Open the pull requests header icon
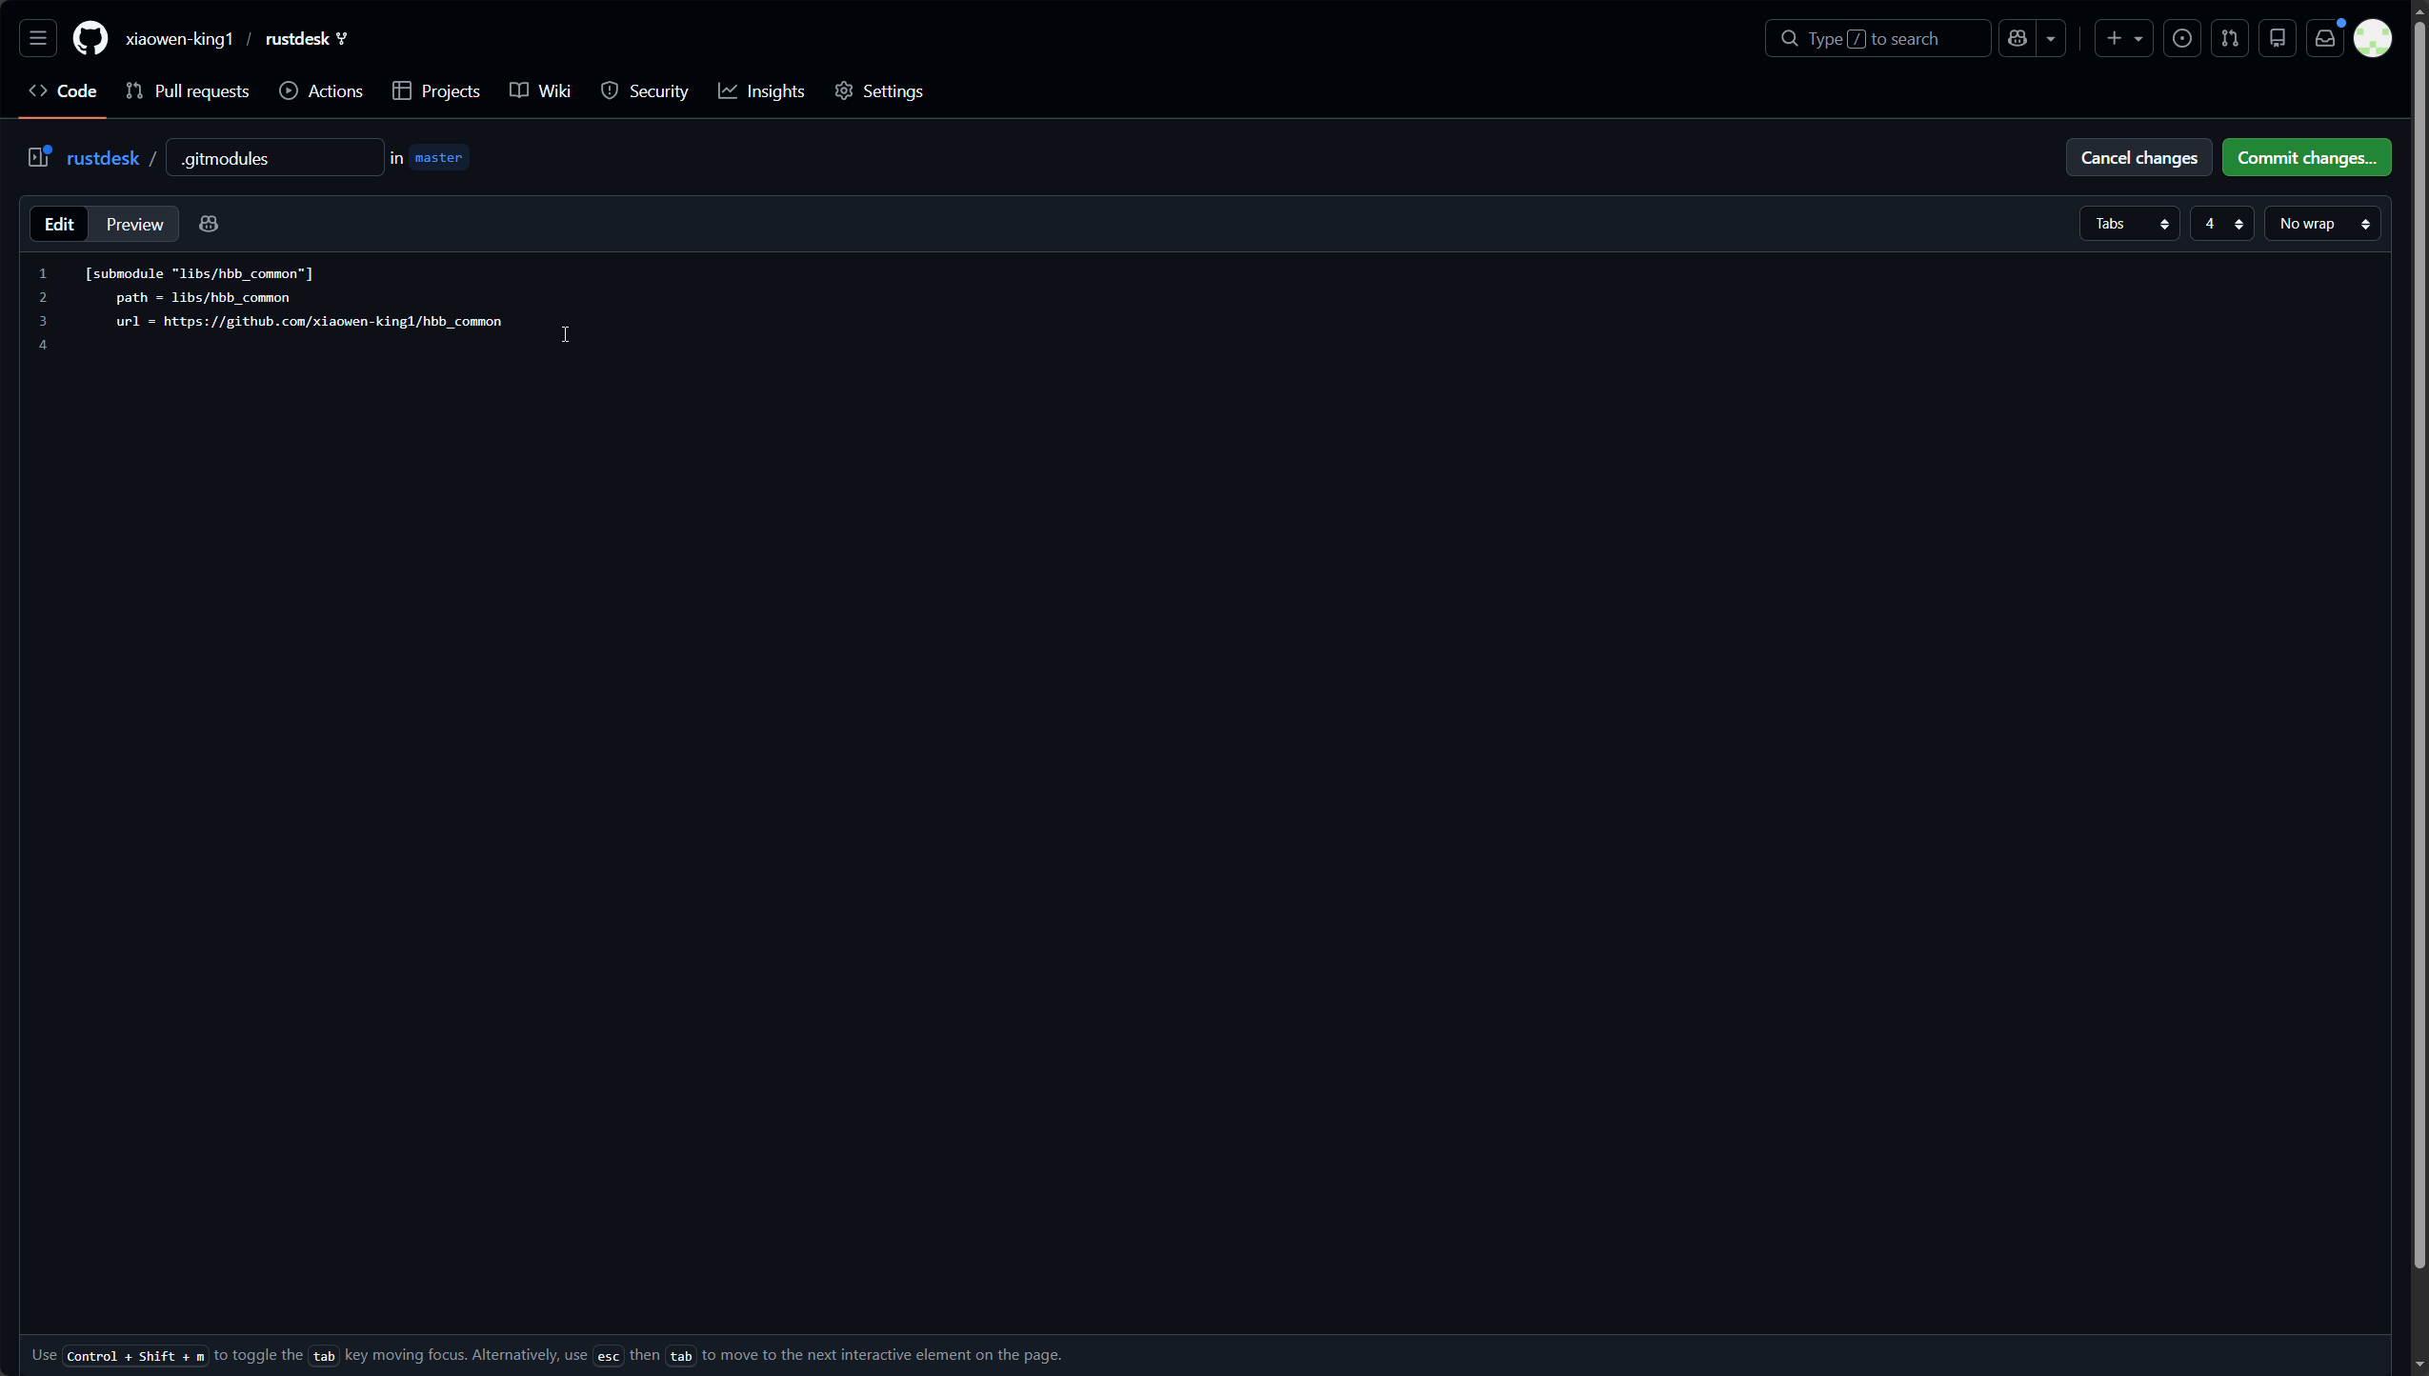Screen dimensions: 2429x1376 tap(2229, 38)
